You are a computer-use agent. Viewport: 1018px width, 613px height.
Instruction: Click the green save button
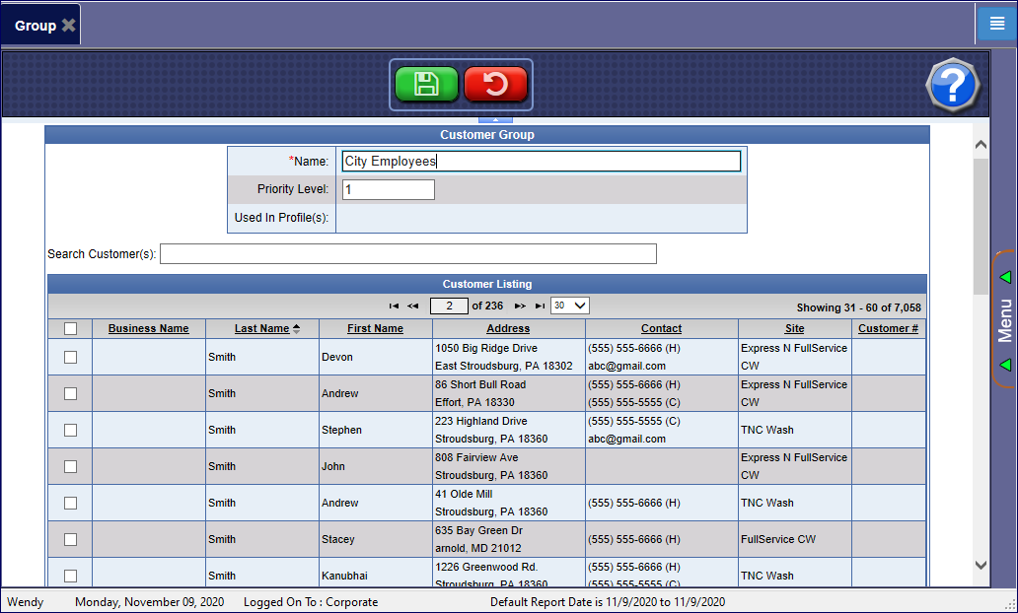pyautogui.click(x=426, y=85)
